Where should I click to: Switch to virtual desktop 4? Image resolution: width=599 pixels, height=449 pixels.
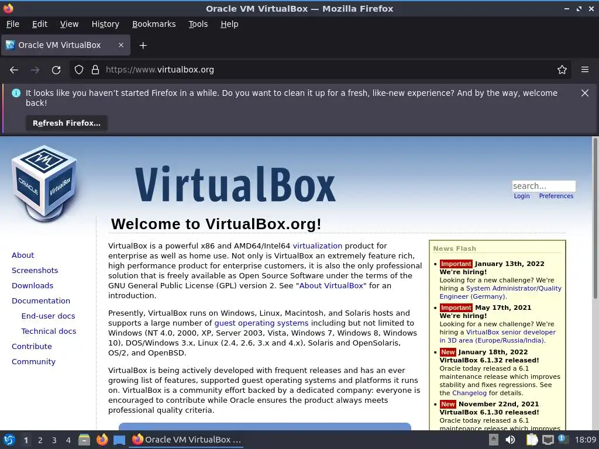[x=68, y=440]
